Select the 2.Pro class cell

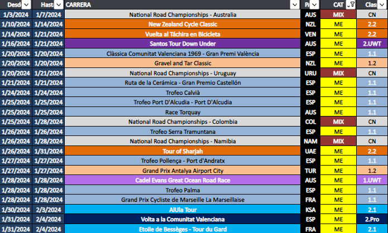(x=372, y=220)
